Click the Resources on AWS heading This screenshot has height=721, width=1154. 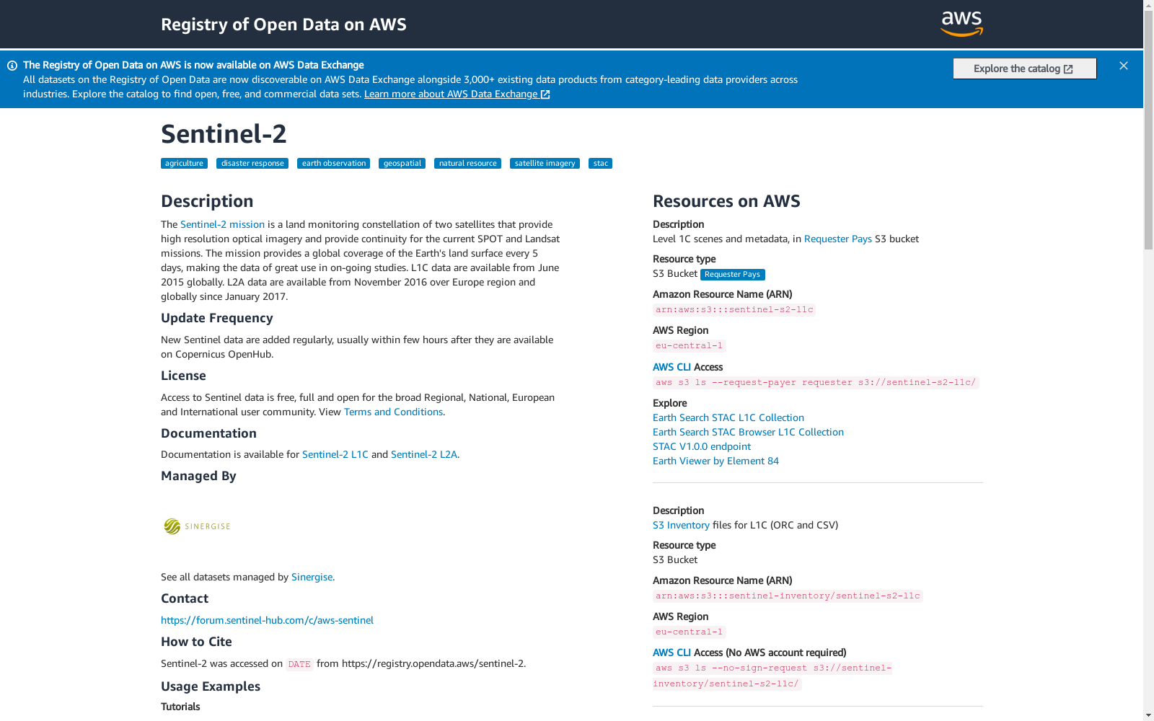coord(726,201)
